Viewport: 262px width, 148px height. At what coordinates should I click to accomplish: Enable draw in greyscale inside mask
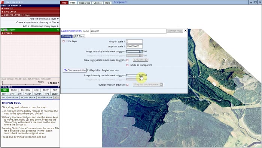tap(127, 60)
